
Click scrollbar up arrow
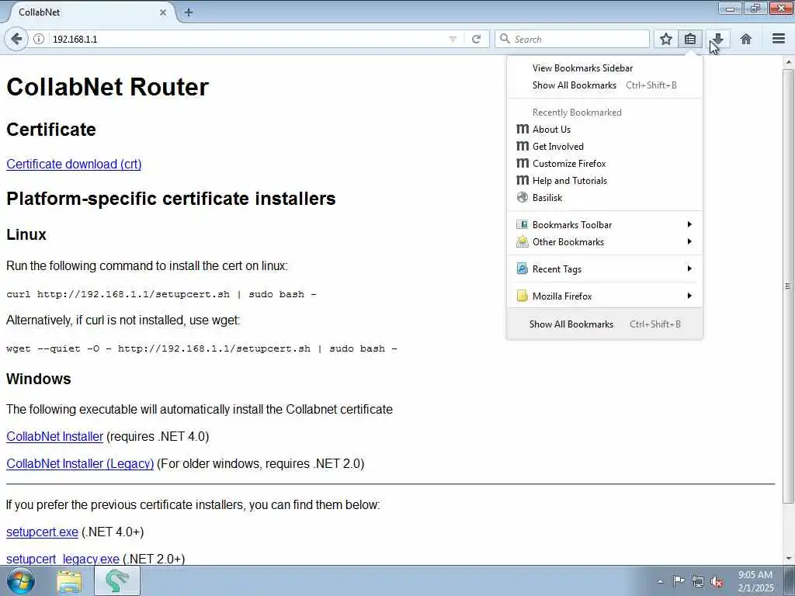788,62
